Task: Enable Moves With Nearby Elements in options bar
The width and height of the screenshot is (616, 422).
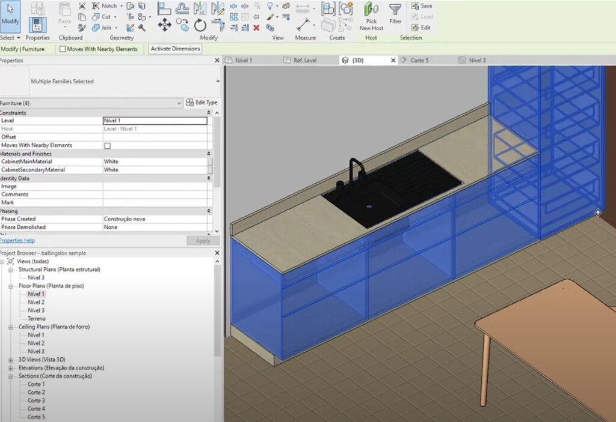Action: pyautogui.click(x=63, y=49)
